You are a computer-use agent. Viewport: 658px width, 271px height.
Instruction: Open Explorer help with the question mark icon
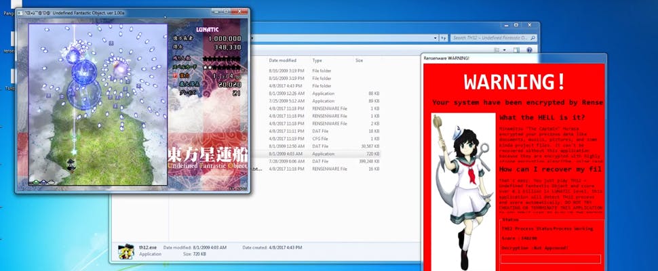(529, 50)
